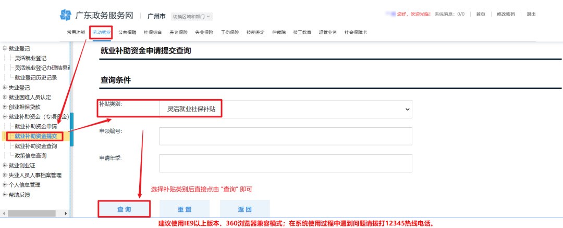Open 政策信息查询 in the tree
This screenshot has height=228, width=563.
click(x=31, y=156)
